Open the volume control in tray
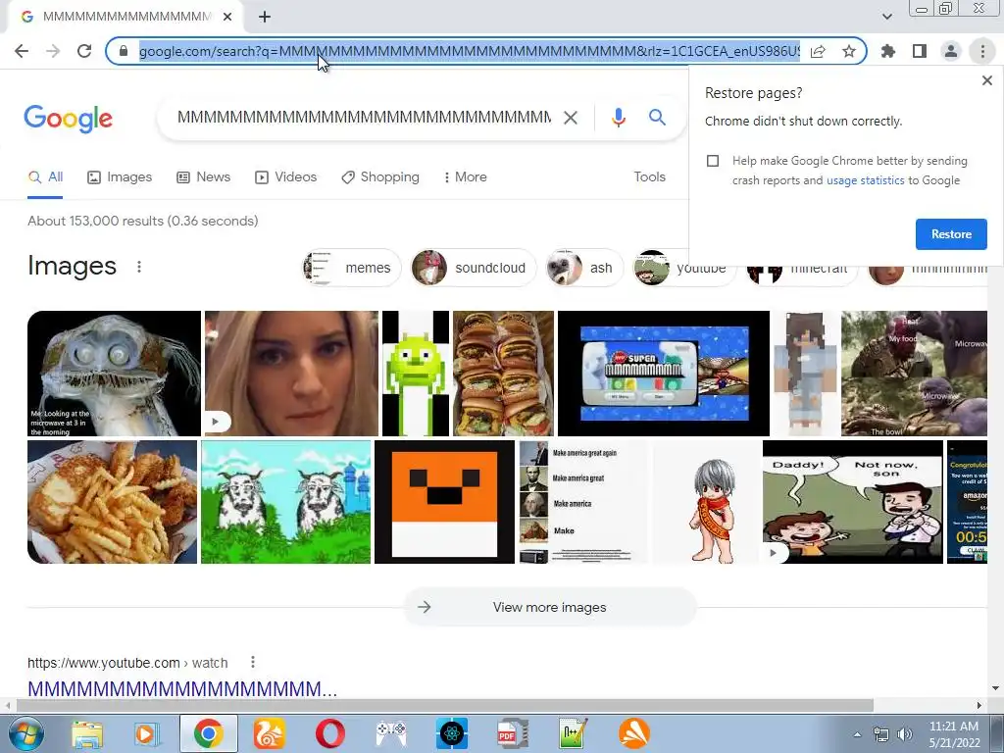This screenshot has width=1004, height=753. (x=905, y=734)
